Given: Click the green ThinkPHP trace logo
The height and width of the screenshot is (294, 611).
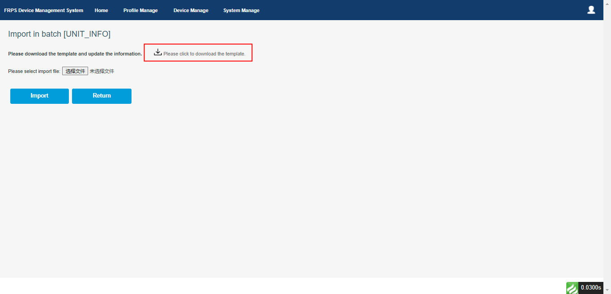Looking at the screenshot, I should [572, 288].
